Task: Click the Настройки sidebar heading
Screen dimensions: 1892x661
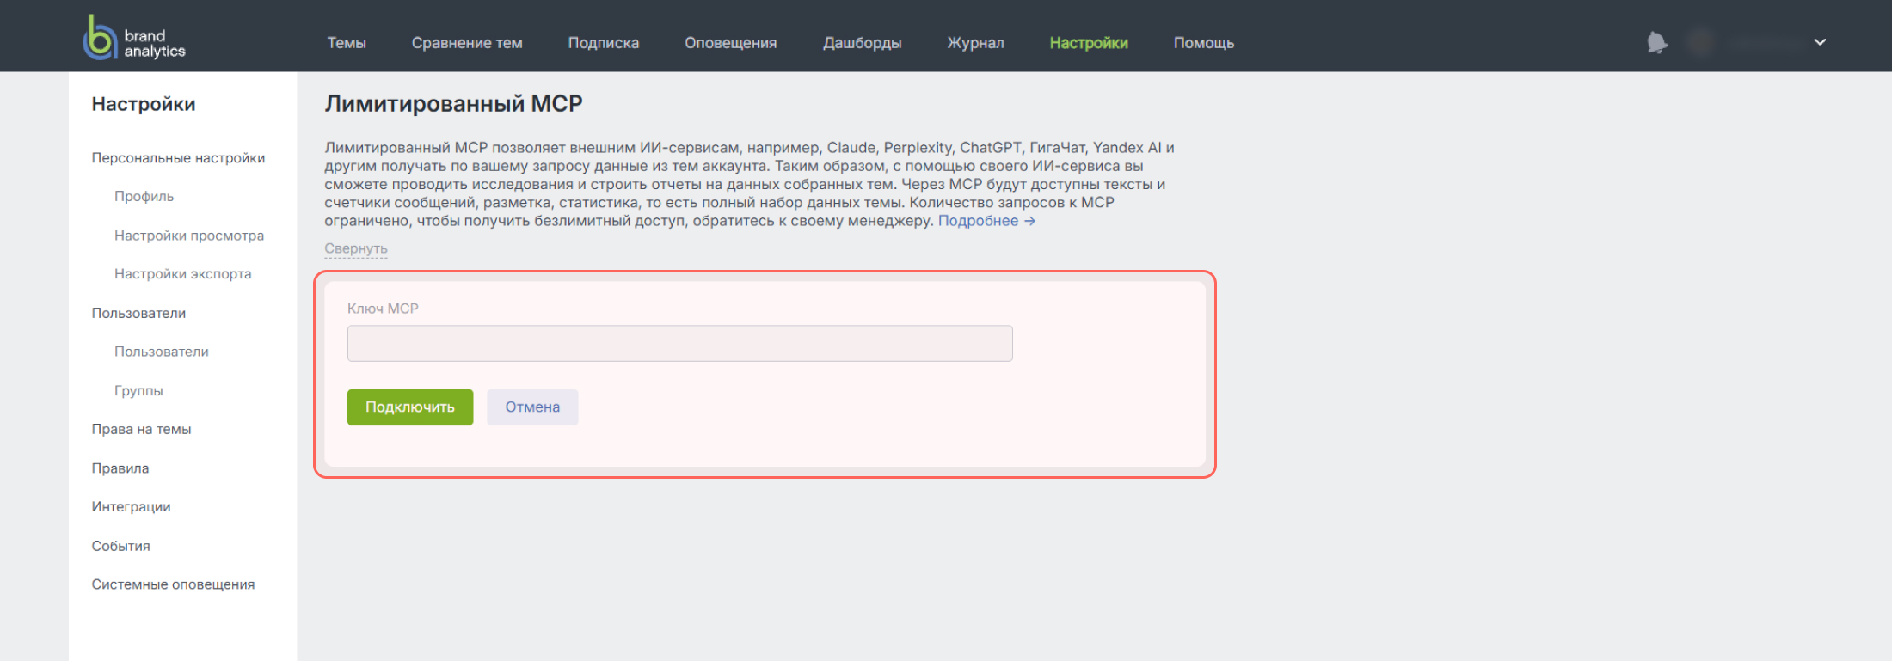Action: pyautogui.click(x=144, y=104)
